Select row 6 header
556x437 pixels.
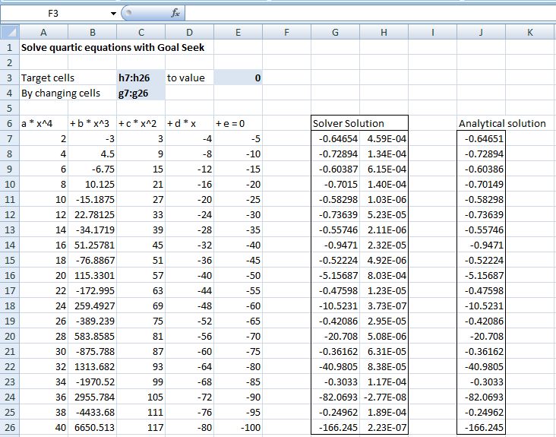pos(8,123)
